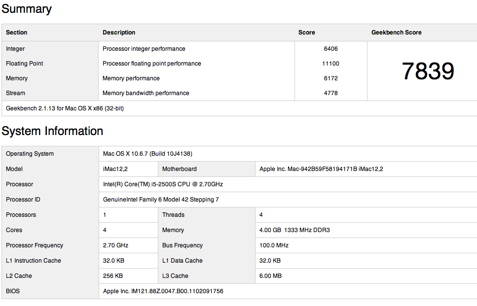Click the Section column header
The image size is (477, 306).
(x=17, y=33)
